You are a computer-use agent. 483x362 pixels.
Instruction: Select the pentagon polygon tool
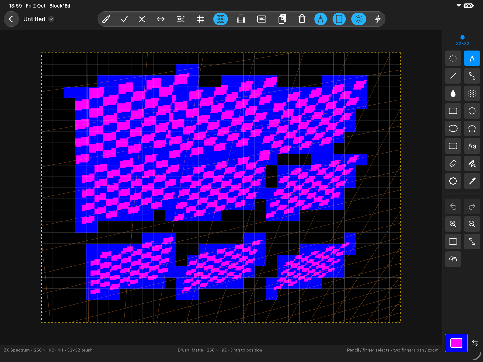coord(472,129)
